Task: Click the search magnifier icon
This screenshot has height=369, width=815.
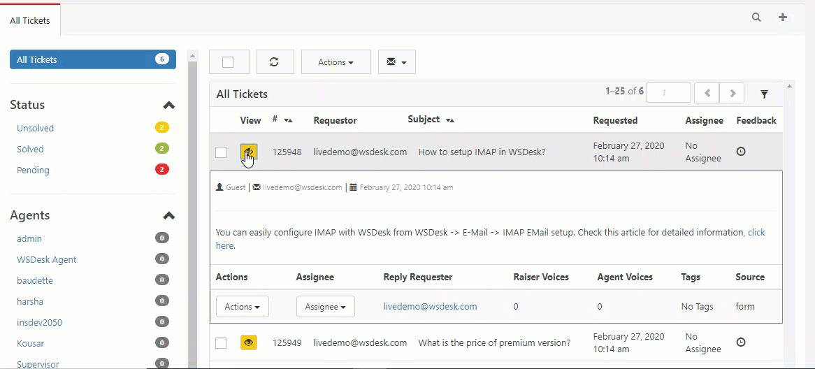Action: (756, 17)
